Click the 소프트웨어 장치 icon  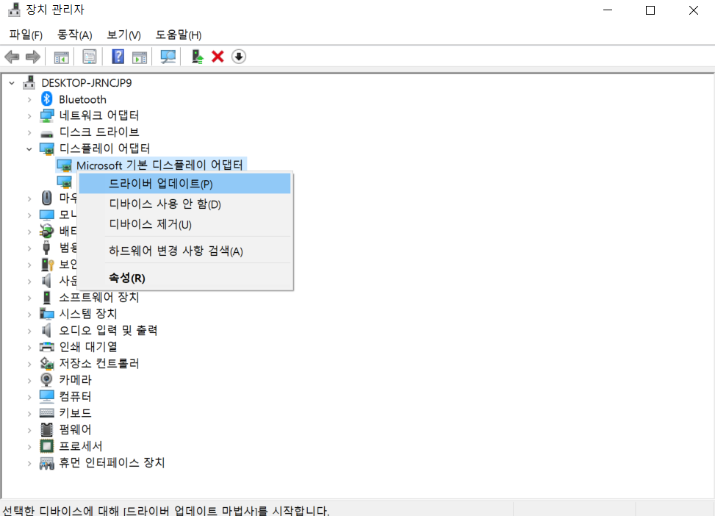(46, 298)
